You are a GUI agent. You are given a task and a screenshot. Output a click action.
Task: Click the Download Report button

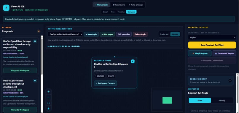tap(224, 53)
